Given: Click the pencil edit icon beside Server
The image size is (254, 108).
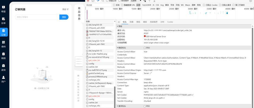Looking at the screenshot, I should 151,73.
